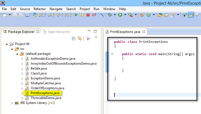This screenshot has height=114, width=201.
Task: Open the Source menu
Action: pyautogui.click(x=25, y=9)
